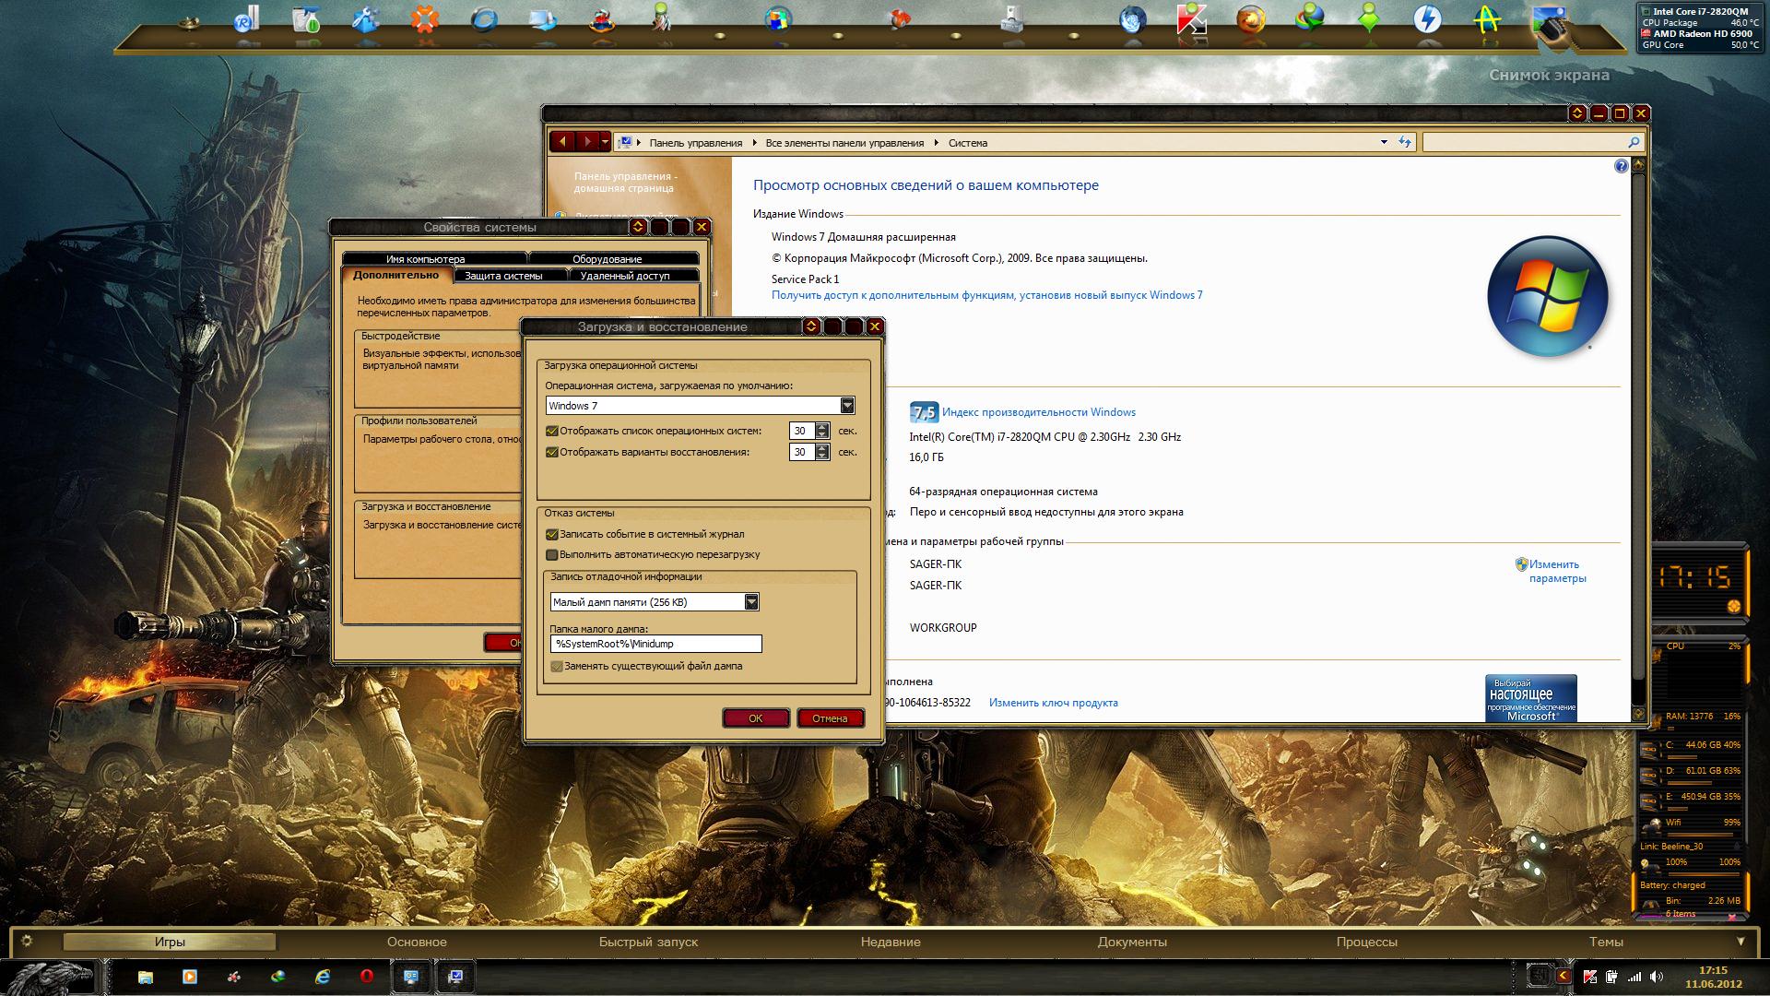Toggle Отображать варианты восстановления checkbox
Image resolution: width=1770 pixels, height=996 pixels.
pos(552,452)
